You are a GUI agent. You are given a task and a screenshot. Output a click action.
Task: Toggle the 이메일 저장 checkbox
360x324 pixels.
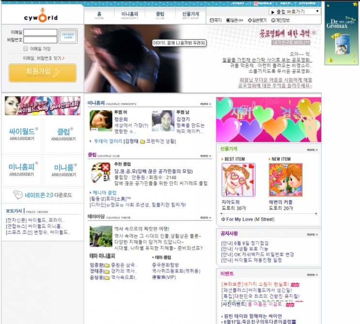click(x=26, y=48)
